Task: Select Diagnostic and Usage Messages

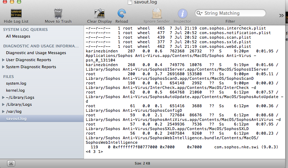Action: click(x=36, y=53)
